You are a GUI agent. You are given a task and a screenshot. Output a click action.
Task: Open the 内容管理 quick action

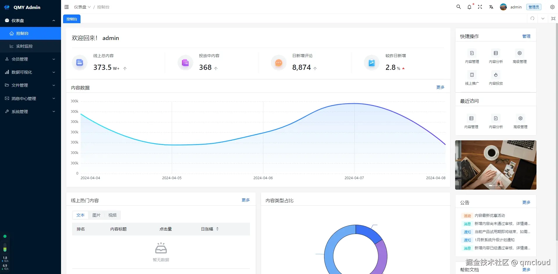click(x=472, y=56)
